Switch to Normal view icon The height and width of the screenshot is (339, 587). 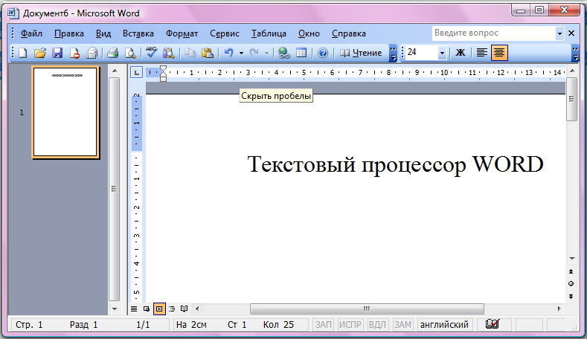click(x=134, y=309)
